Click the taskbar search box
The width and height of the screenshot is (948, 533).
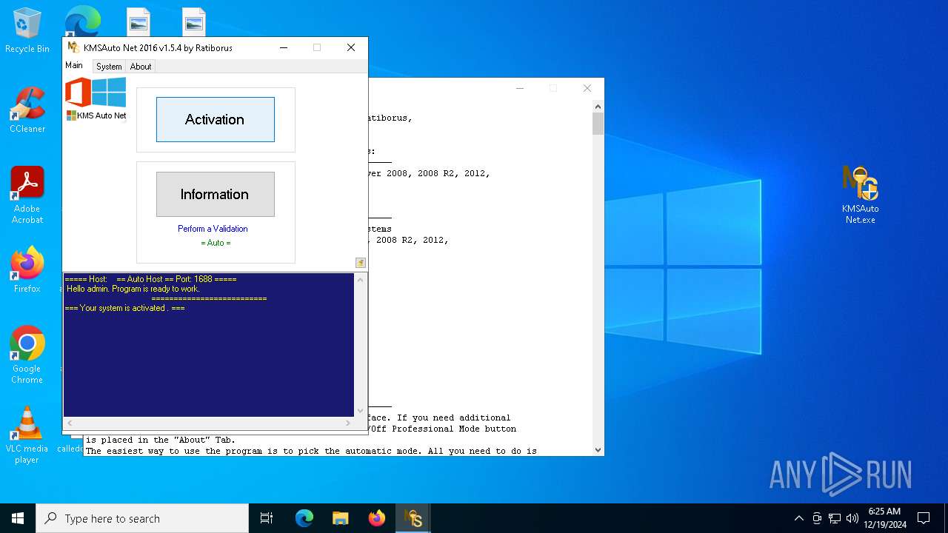click(142, 518)
